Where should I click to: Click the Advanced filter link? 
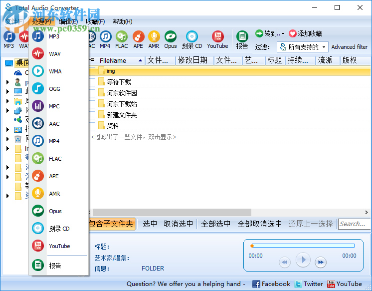click(349, 47)
